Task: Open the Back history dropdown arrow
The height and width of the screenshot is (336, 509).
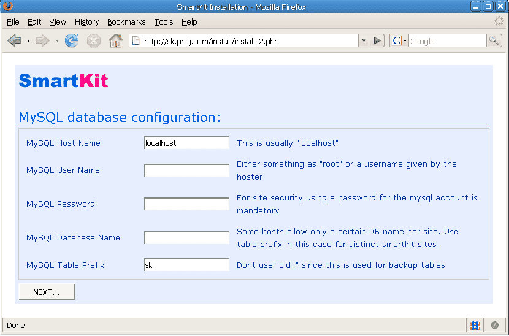Action: coord(29,41)
